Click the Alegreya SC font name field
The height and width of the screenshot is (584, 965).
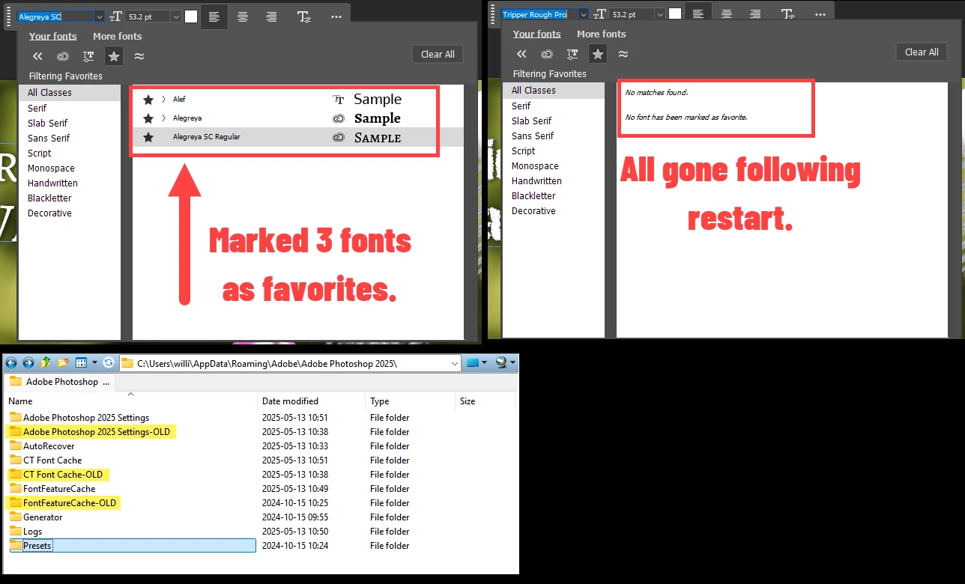point(55,16)
